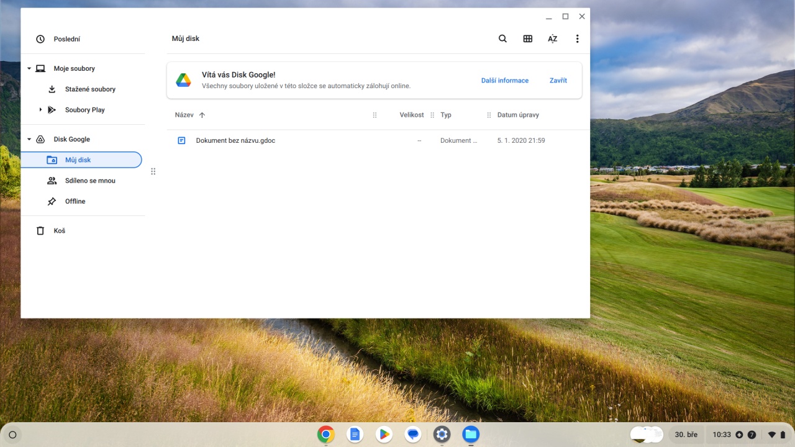This screenshot has height=447, width=795.
Task: Click the Název column resize handle
Action: click(x=375, y=115)
